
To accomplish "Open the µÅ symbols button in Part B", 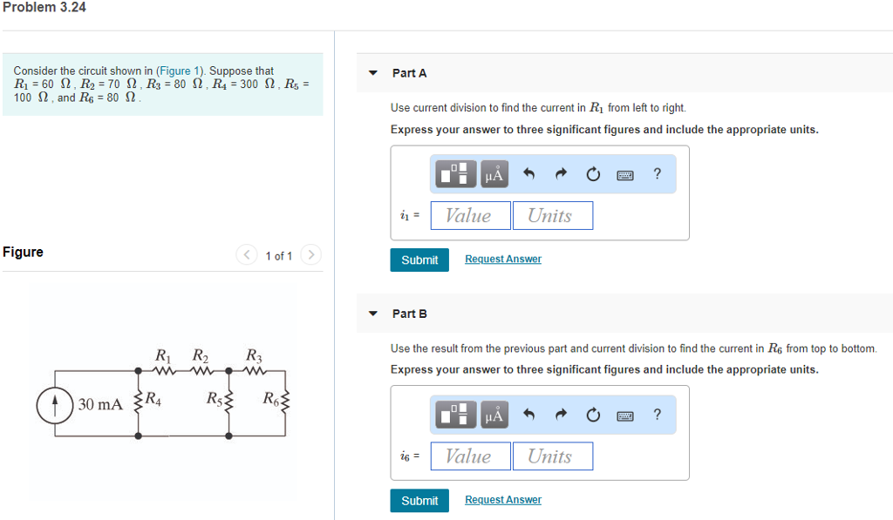I will pyautogui.click(x=494, y=415).
